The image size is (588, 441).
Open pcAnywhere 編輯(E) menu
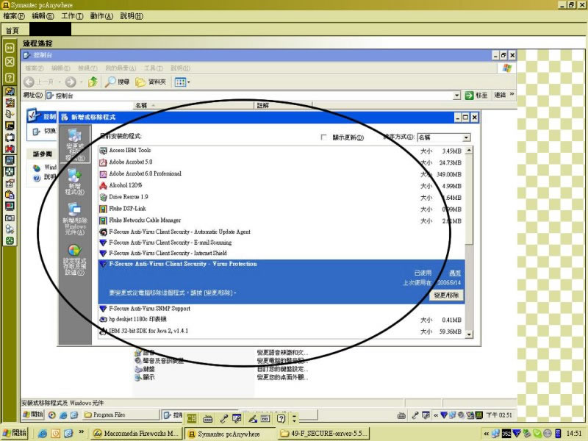pyautogui.click(x=43, y=16)
